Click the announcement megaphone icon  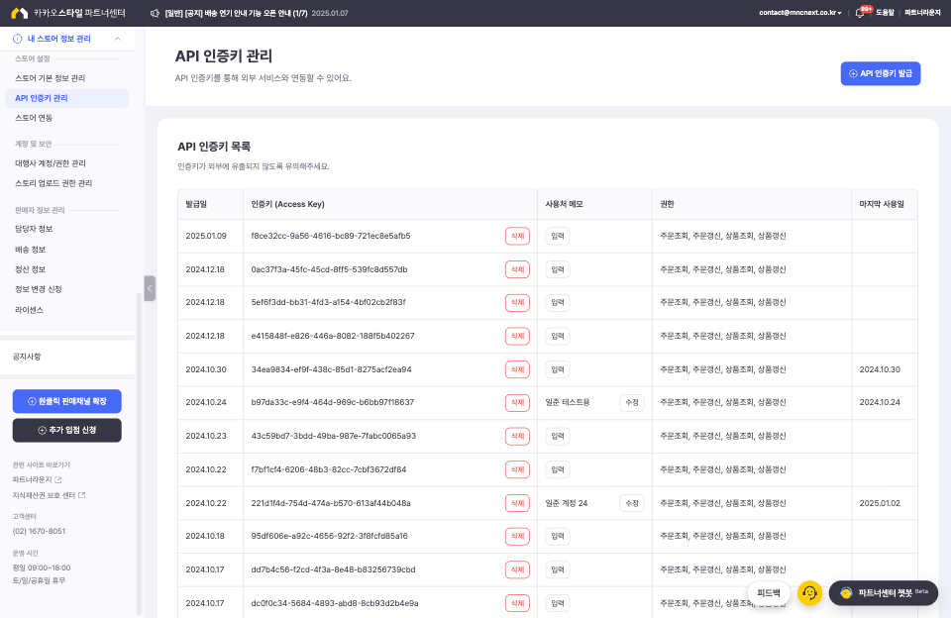pyautogui.click(x=155, y=13)
